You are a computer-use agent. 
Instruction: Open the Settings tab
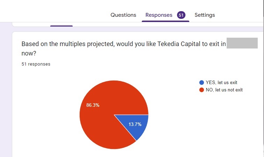point(205,15)
